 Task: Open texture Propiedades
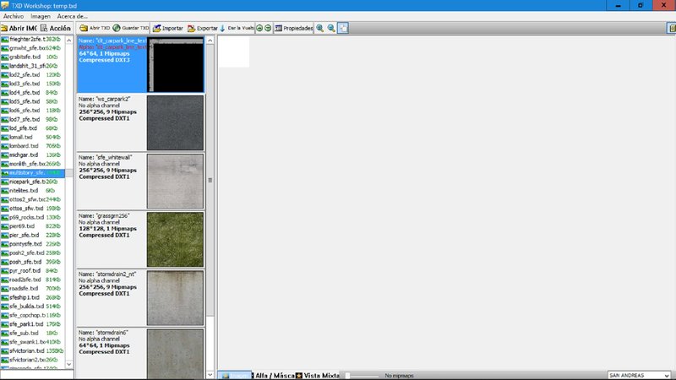(293, 28)
